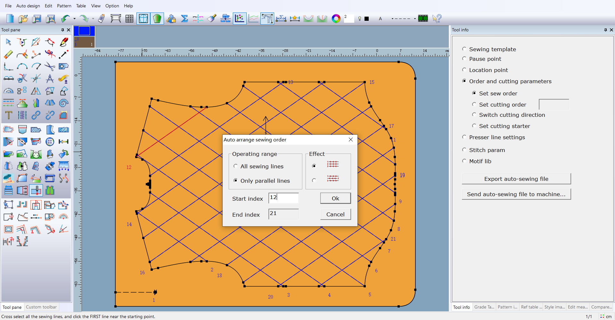Select Sewing template radio option

pyautogui.click(x=464, y=49)
